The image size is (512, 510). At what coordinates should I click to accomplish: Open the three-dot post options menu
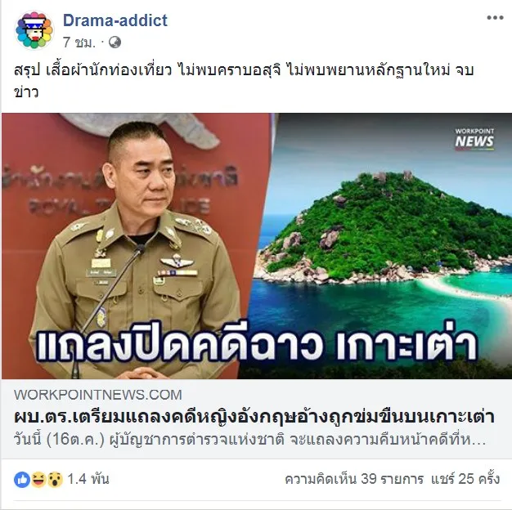495,18
